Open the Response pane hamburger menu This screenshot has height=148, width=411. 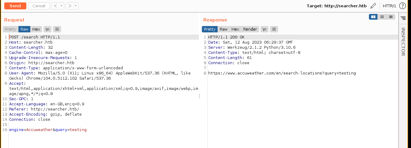[x=274, y=29]
